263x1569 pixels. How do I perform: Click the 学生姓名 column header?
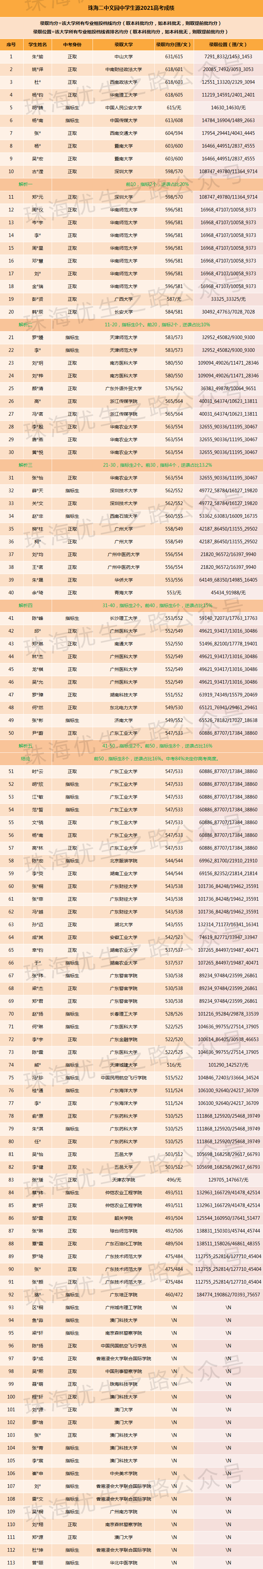click(x=38, y=45)
